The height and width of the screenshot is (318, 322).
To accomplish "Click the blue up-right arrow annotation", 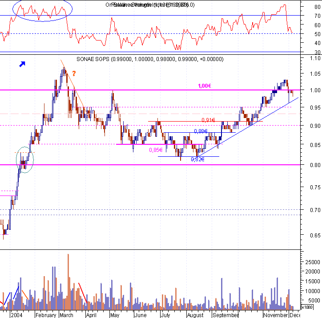I will pyautogui.click(x=22, y=64).
